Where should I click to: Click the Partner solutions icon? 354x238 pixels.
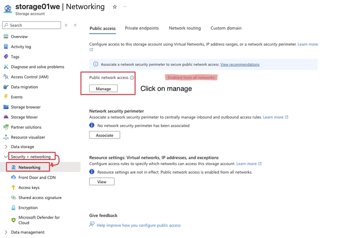tap(6, 127)
